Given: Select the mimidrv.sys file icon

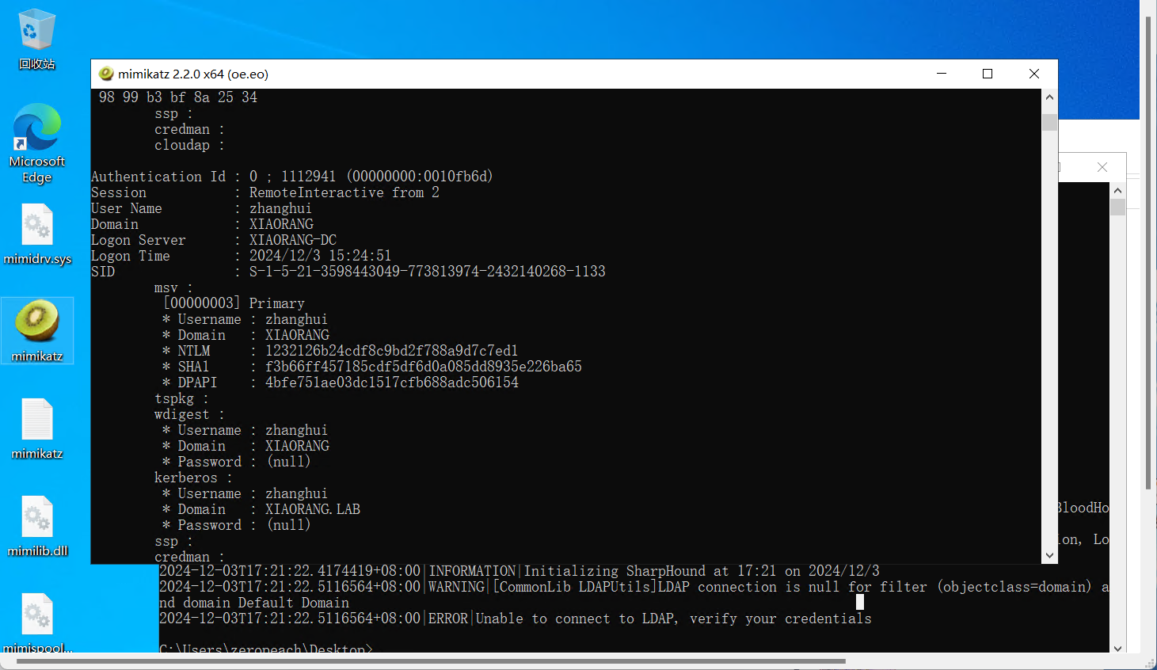Looking at the screenshot, I should click(37, 234).
